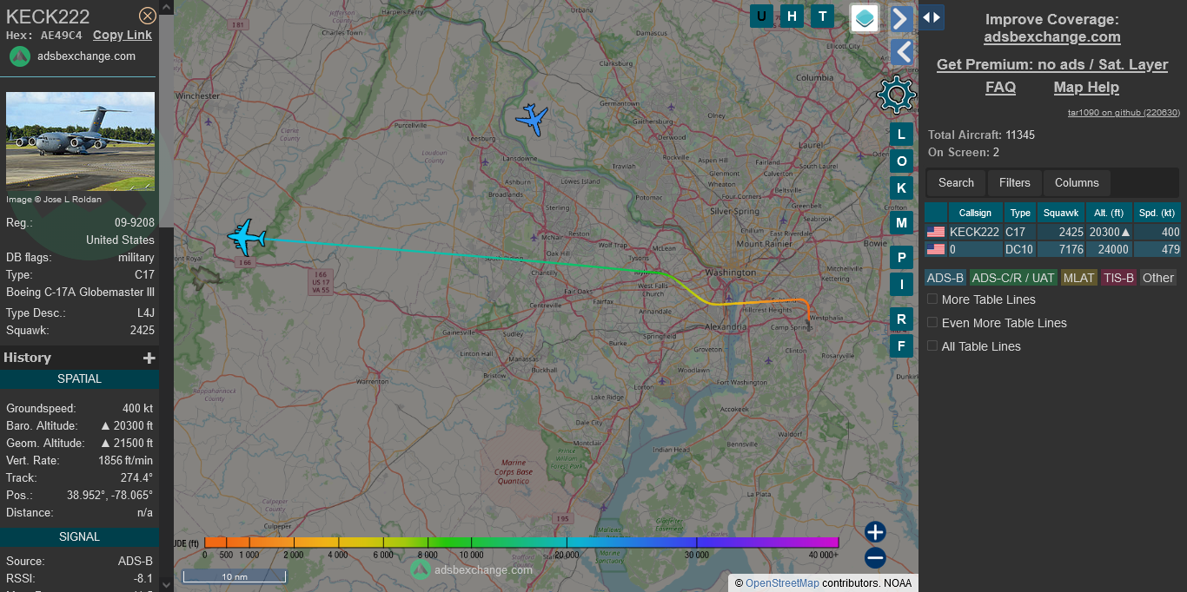The image size is (1187, 592).
Task: Select the dark blue DC10 aircraft on map
Action: point(532,119)
